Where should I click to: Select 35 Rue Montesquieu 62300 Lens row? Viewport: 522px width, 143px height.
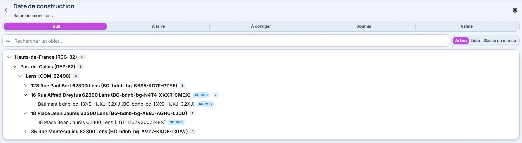[x=109, y=132]
